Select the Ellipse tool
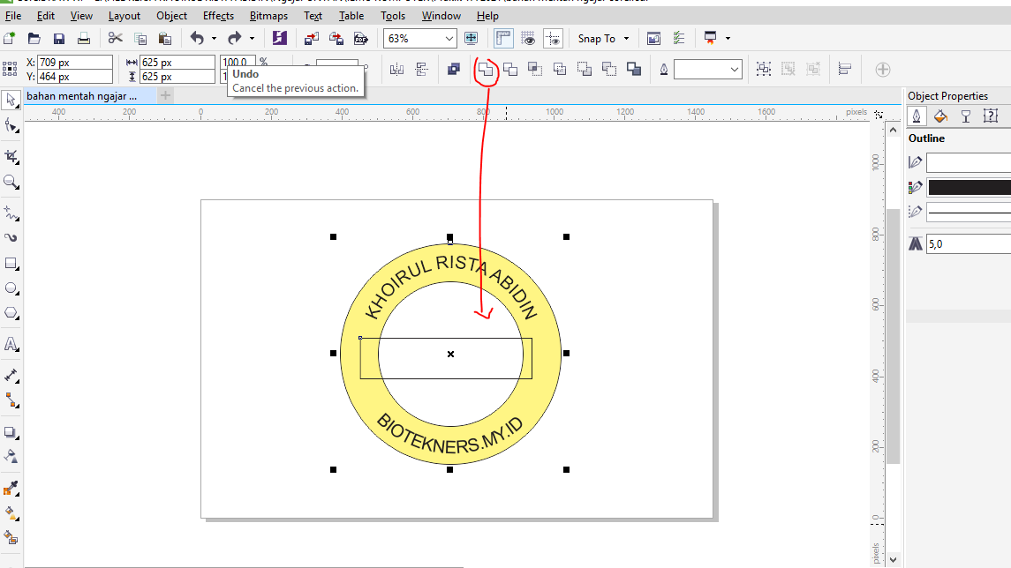The height and width of the screenshot is (568, 1011). (x=11, y=288)
